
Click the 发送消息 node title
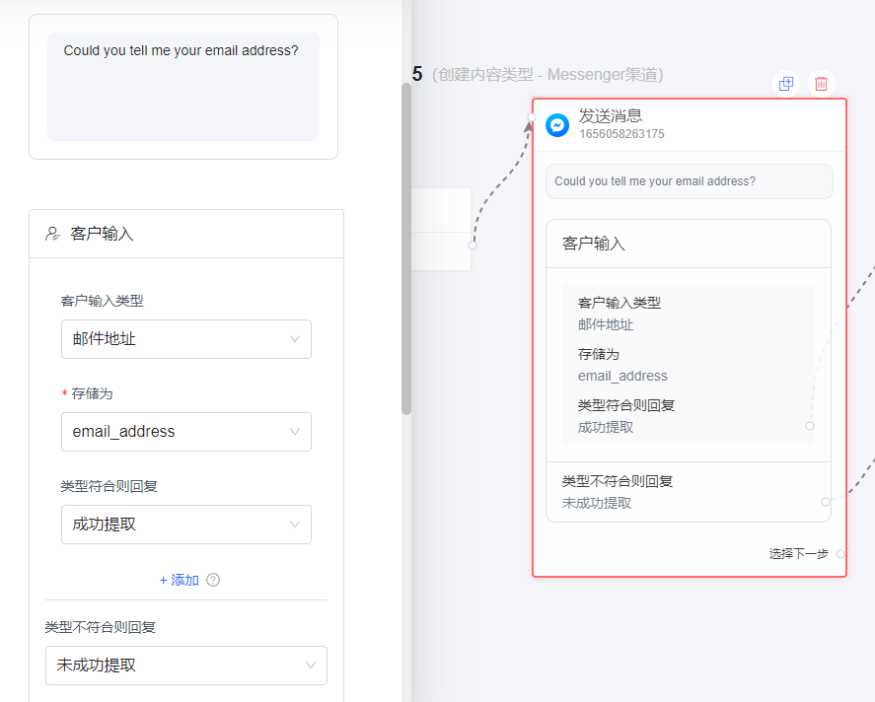click(611, 116)
